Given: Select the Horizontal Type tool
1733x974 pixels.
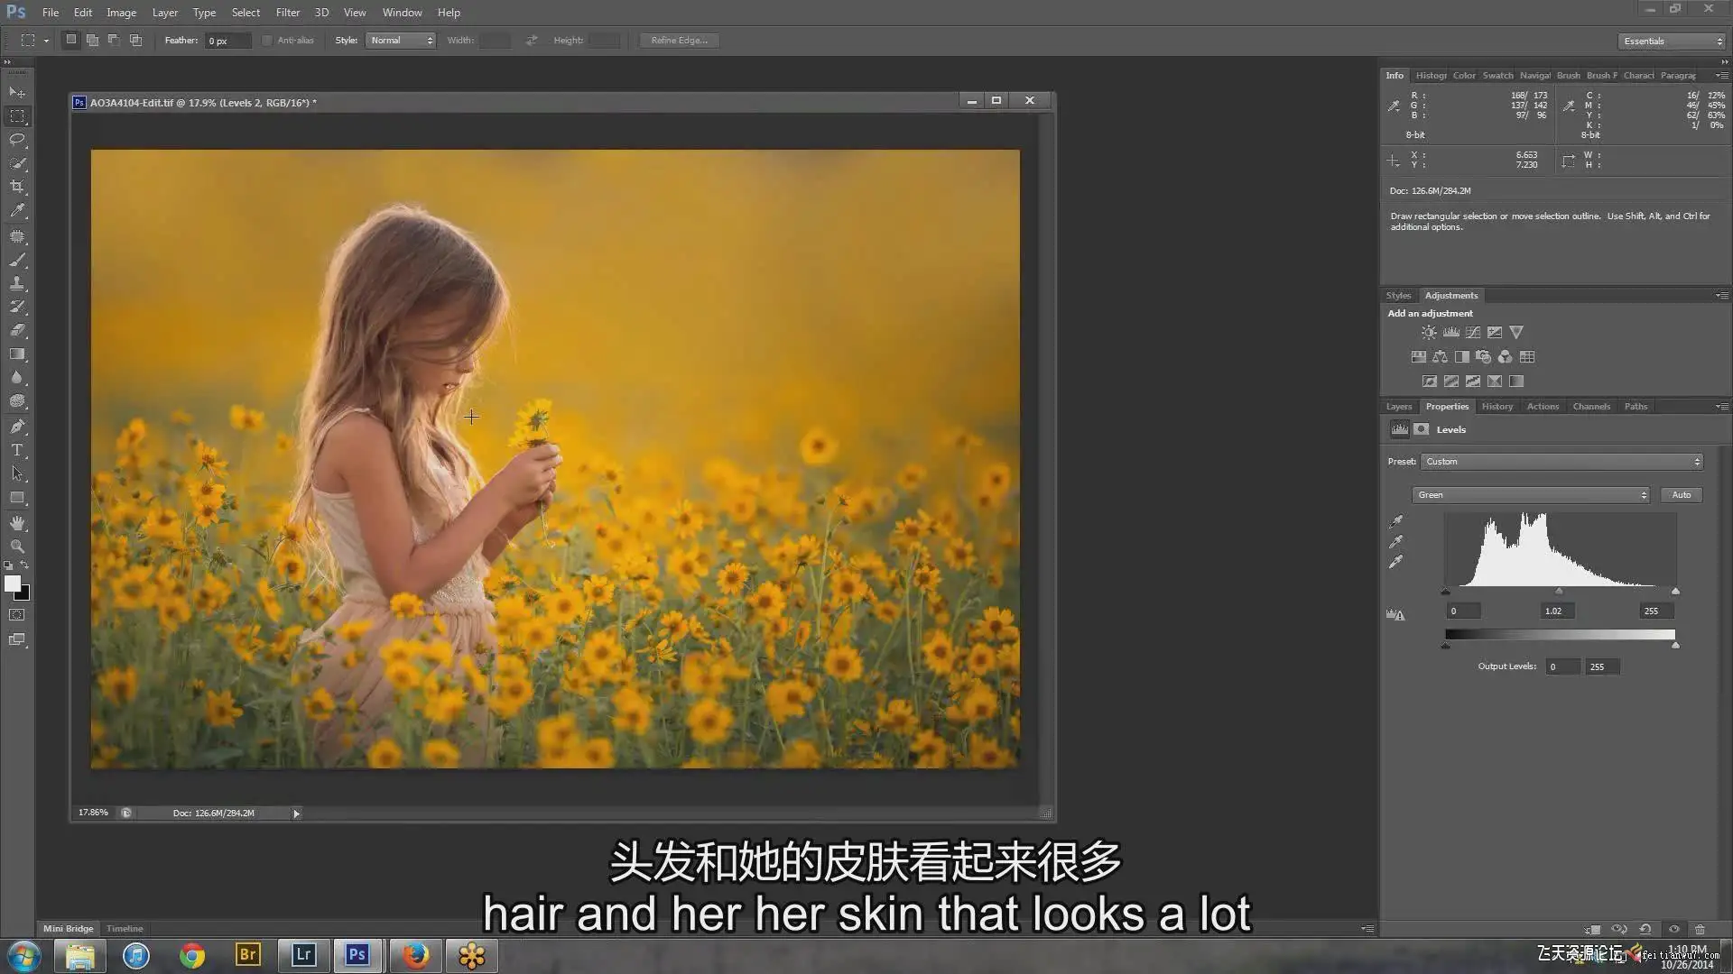Looking at the screenshot, I should point(17,449).
